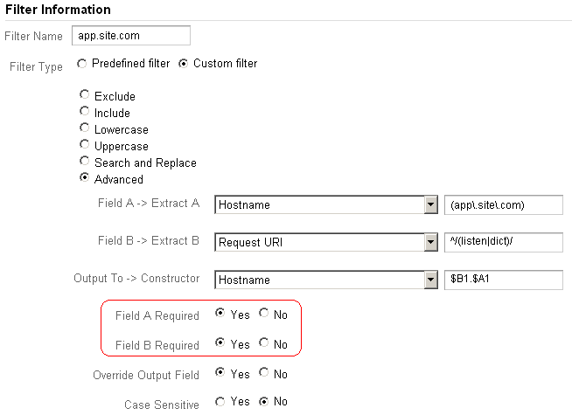The image size is (572, 415).
Task: Choose the Custom filter option
Action: coord(184,63)
